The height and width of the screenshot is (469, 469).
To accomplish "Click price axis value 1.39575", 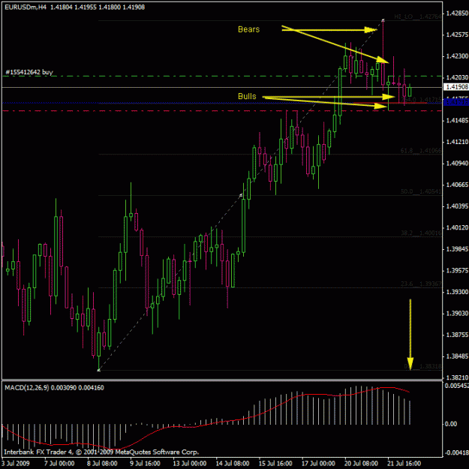I will tap(457, 271).
